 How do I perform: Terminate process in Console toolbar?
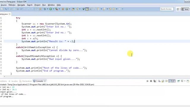(147, 81)
